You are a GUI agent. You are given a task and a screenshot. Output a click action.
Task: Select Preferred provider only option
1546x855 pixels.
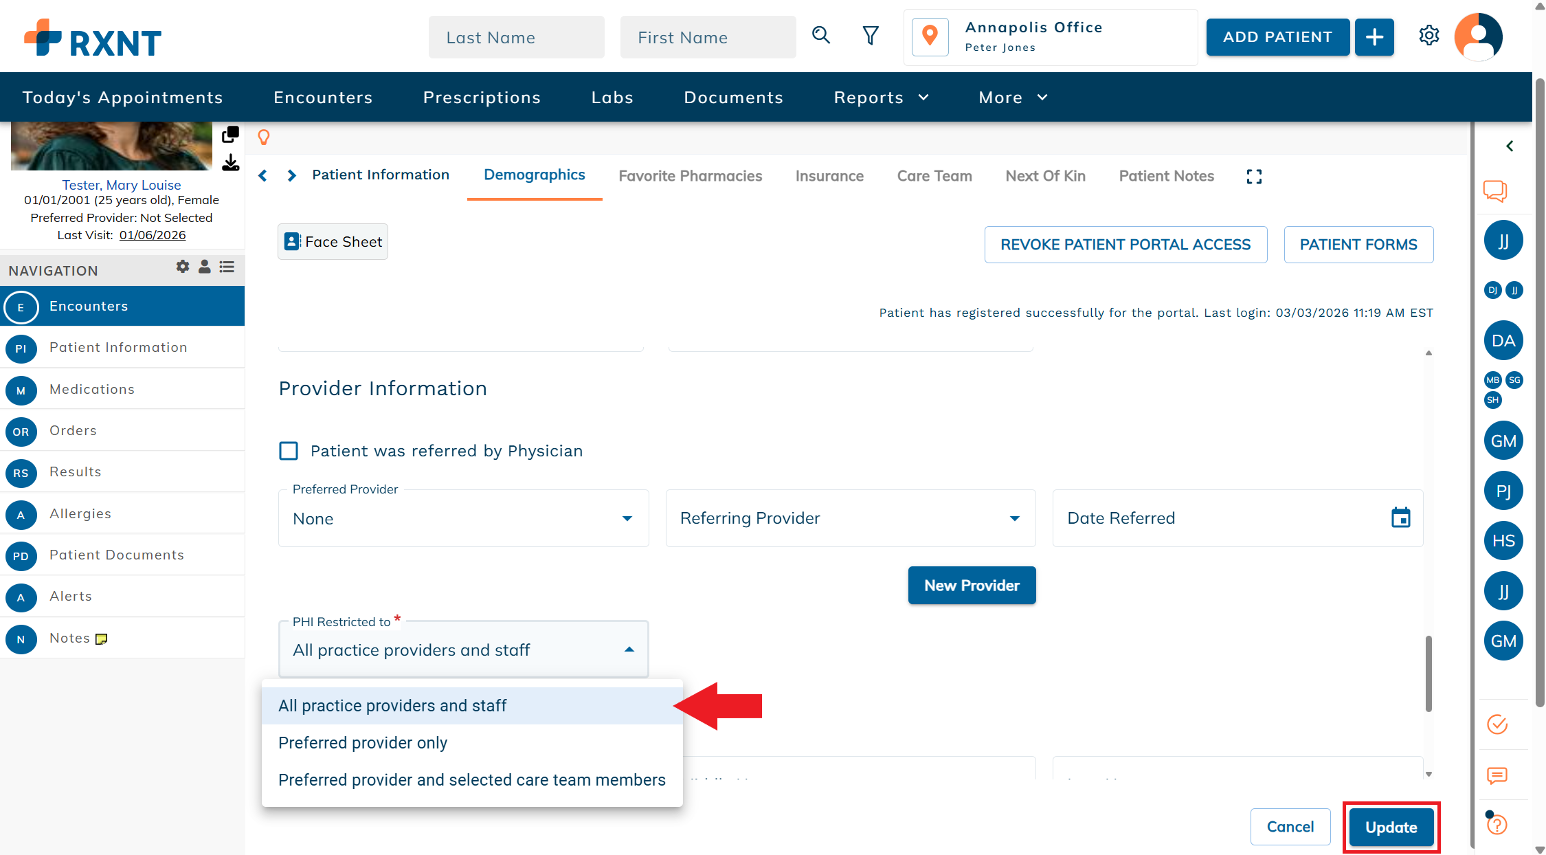(x=363, y=743)
